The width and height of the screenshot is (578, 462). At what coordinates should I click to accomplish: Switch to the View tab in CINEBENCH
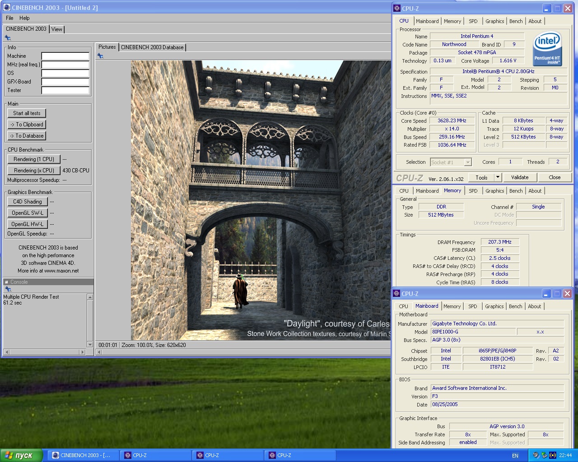tap(57, 29)
